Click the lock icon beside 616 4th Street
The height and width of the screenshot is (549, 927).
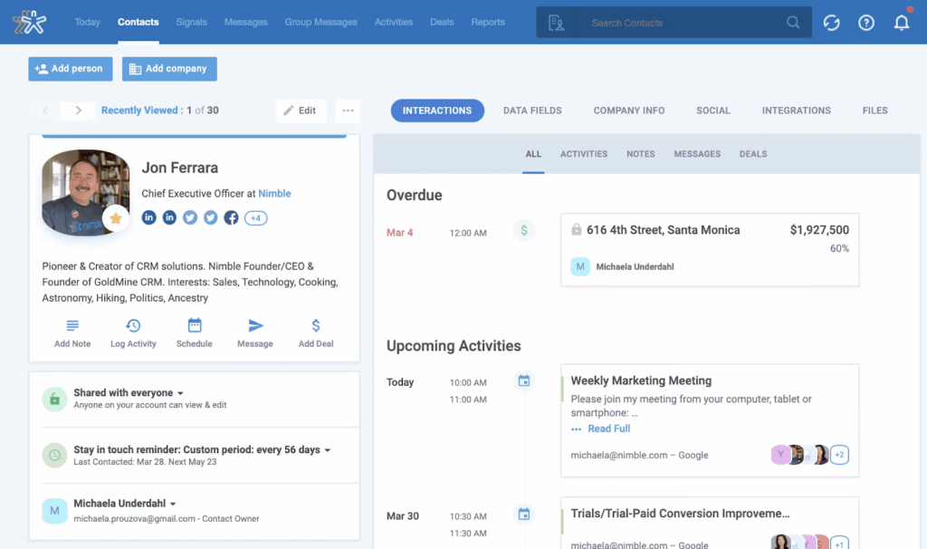577,229
